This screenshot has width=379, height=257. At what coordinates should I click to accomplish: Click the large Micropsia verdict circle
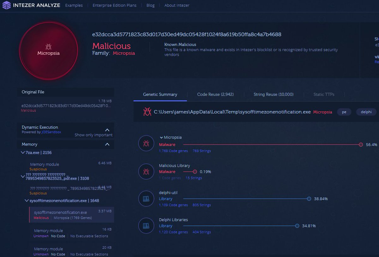point(48,50)
